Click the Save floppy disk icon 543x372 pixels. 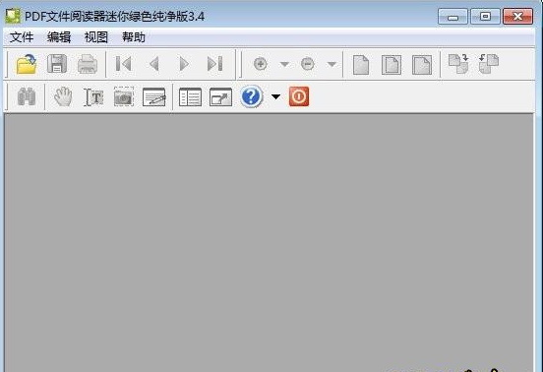pyautogui.click(x=57, y=64)
